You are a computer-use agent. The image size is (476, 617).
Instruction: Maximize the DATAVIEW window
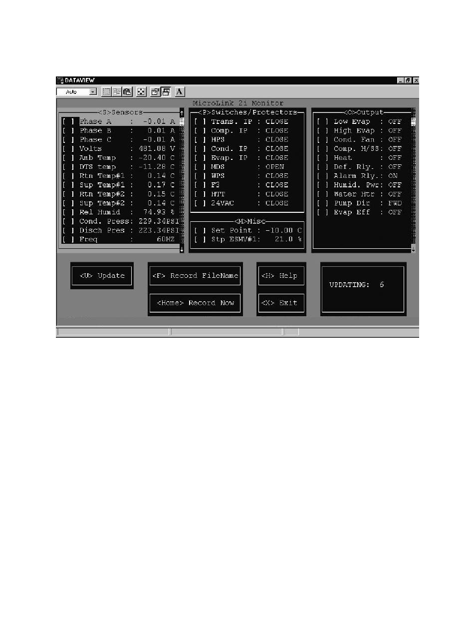[x=408, y=80]
